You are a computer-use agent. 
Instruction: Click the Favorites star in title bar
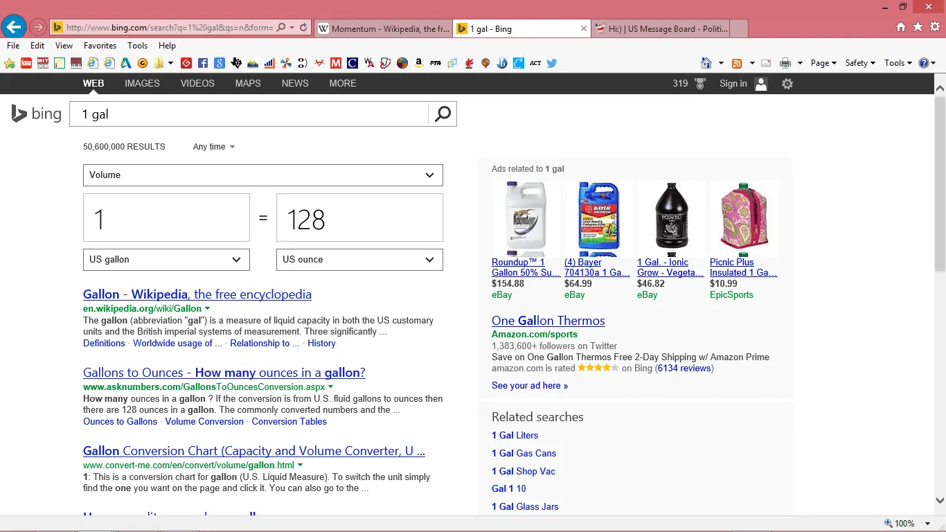pos(918,27)
